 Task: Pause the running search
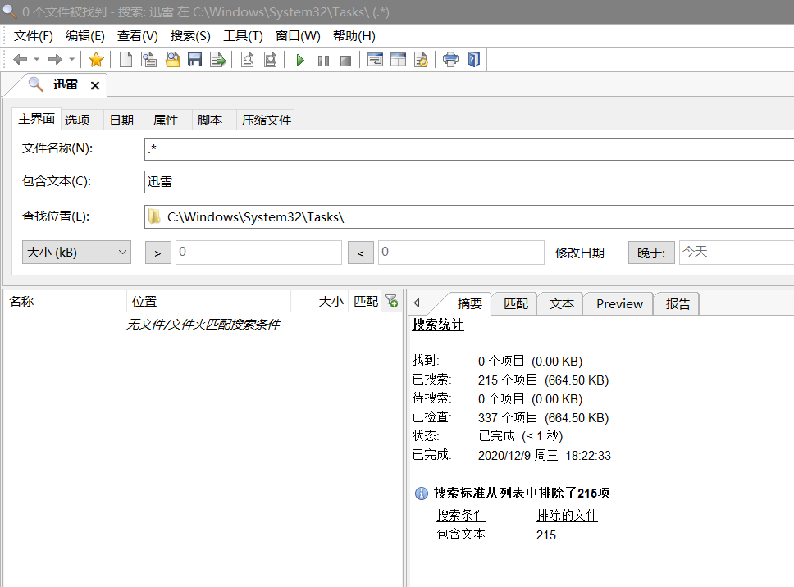pos(323,59)
